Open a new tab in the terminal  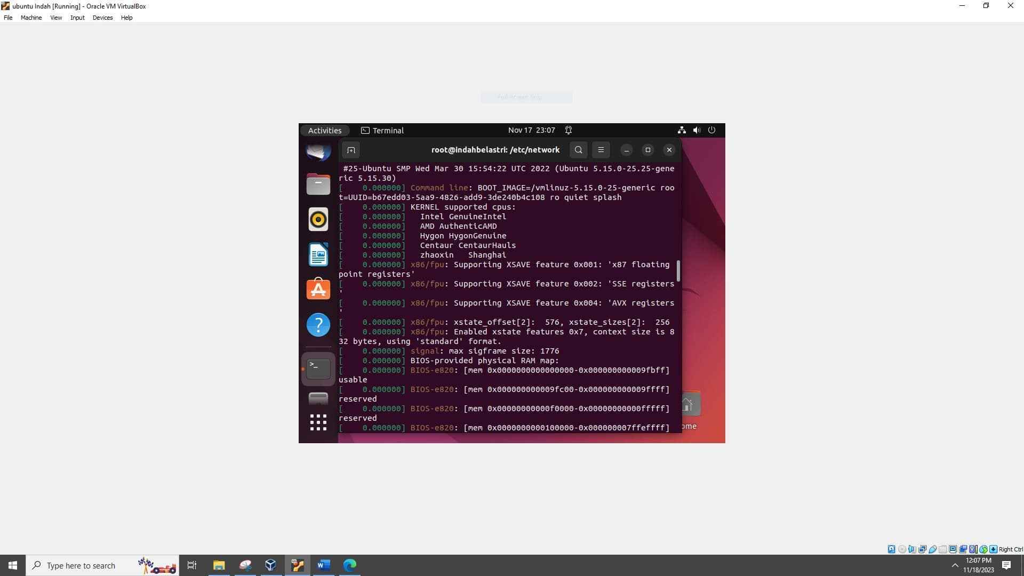(x=351, y=150)
